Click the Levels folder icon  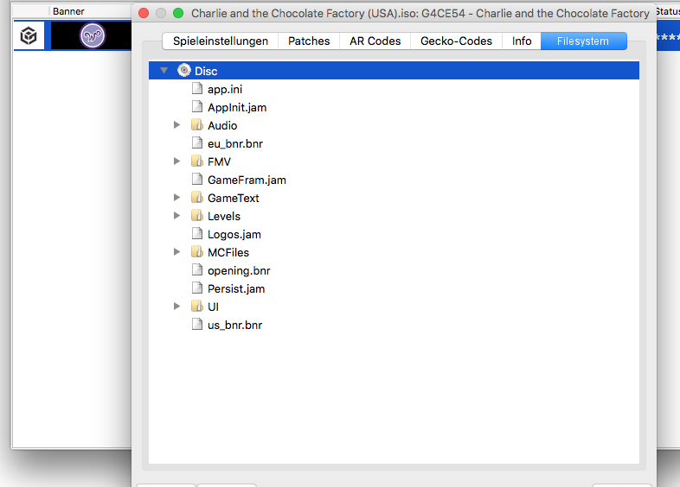[x=197, y=216]
